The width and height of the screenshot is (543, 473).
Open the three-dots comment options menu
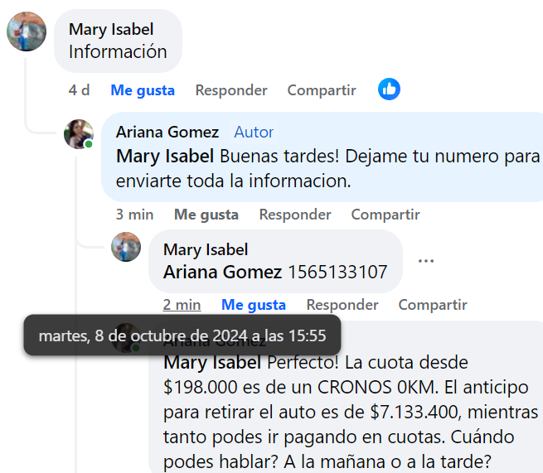(x=426, y=261)
